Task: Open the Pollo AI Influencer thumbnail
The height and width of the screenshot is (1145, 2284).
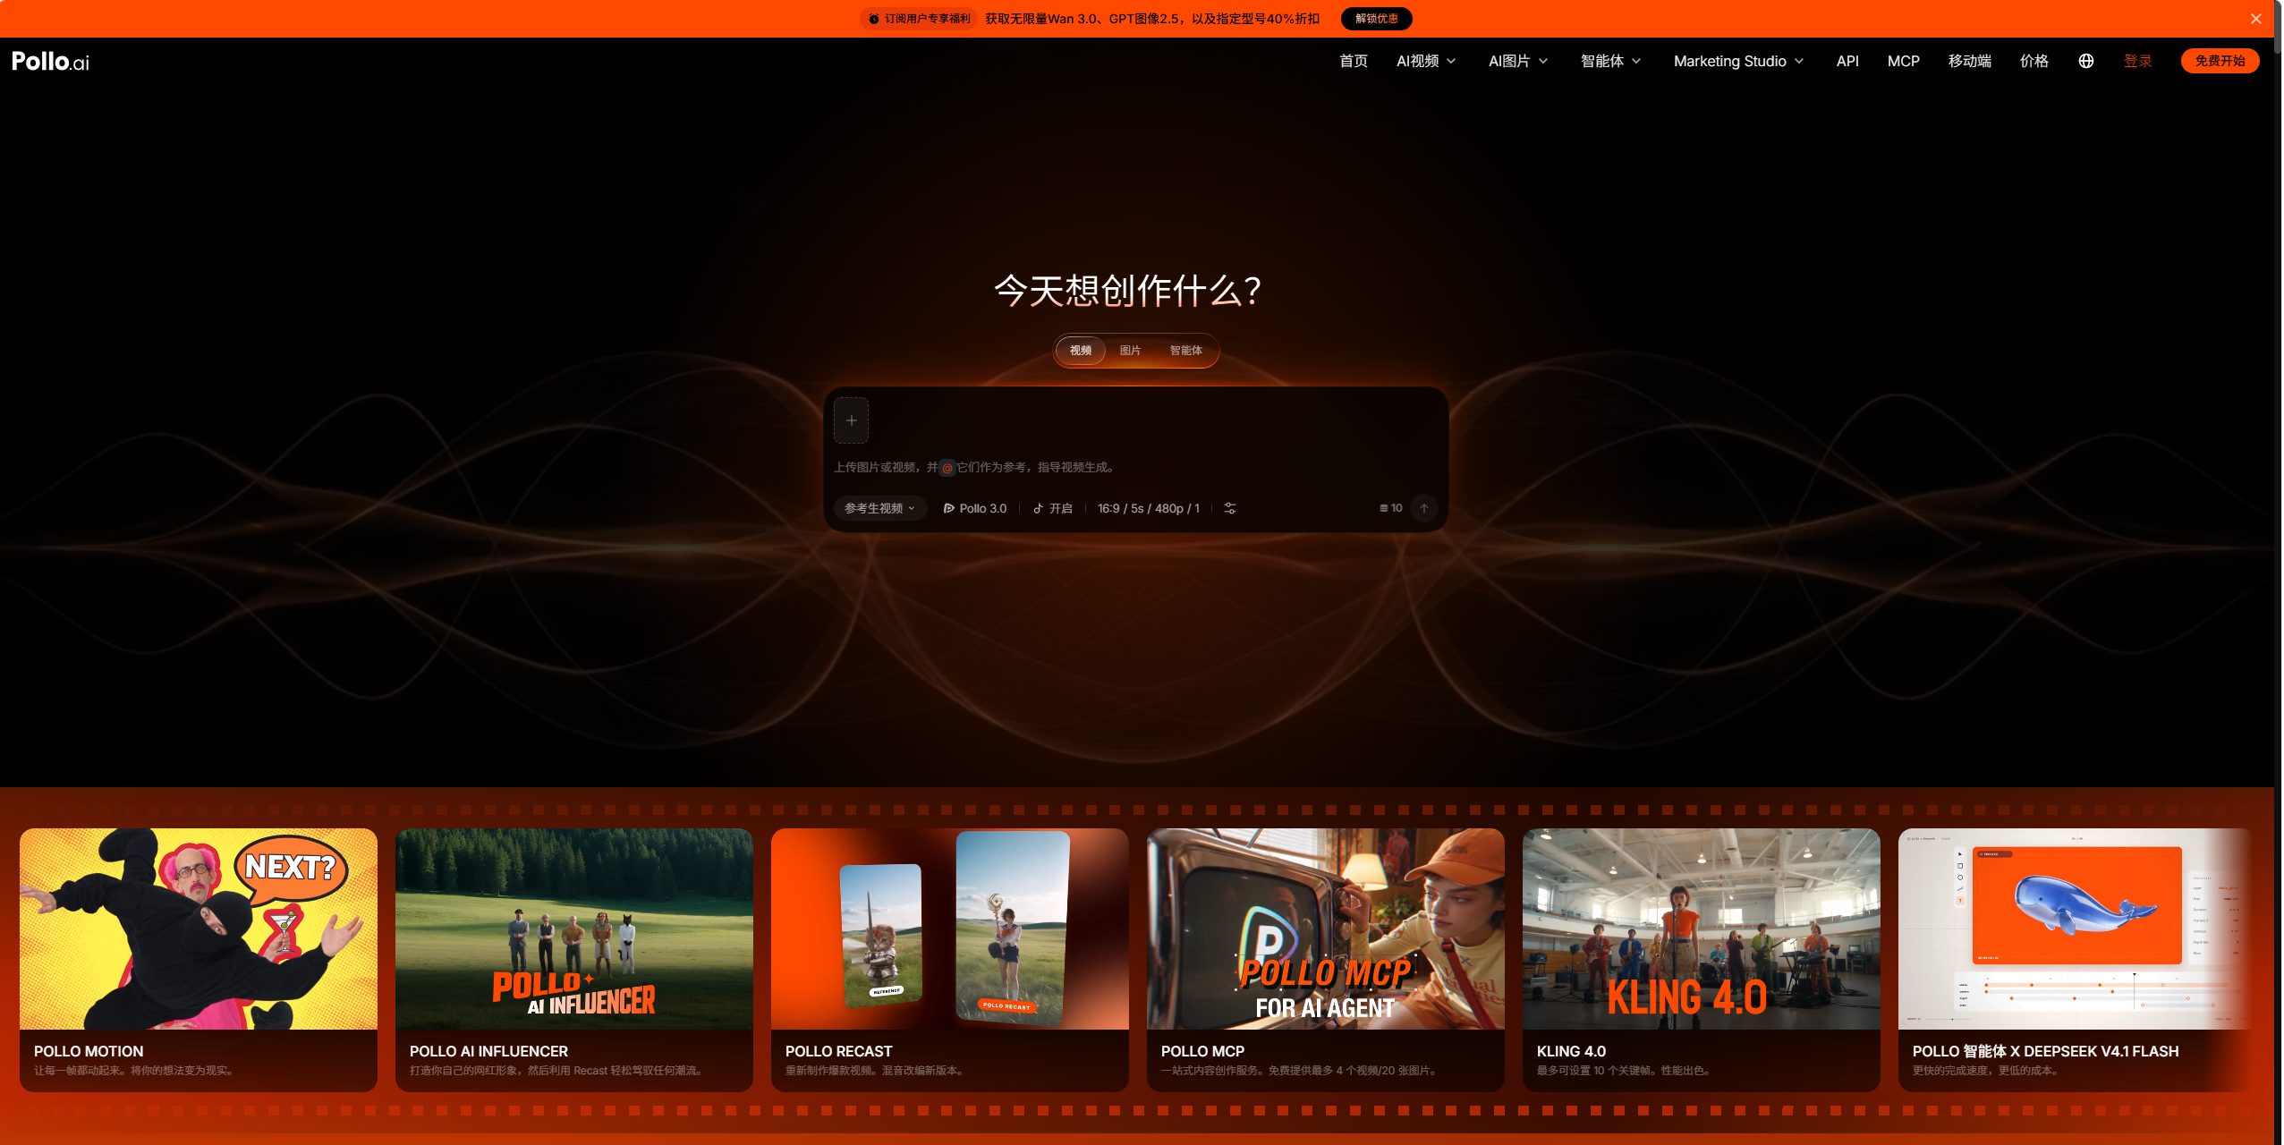Action: point(574,929)
